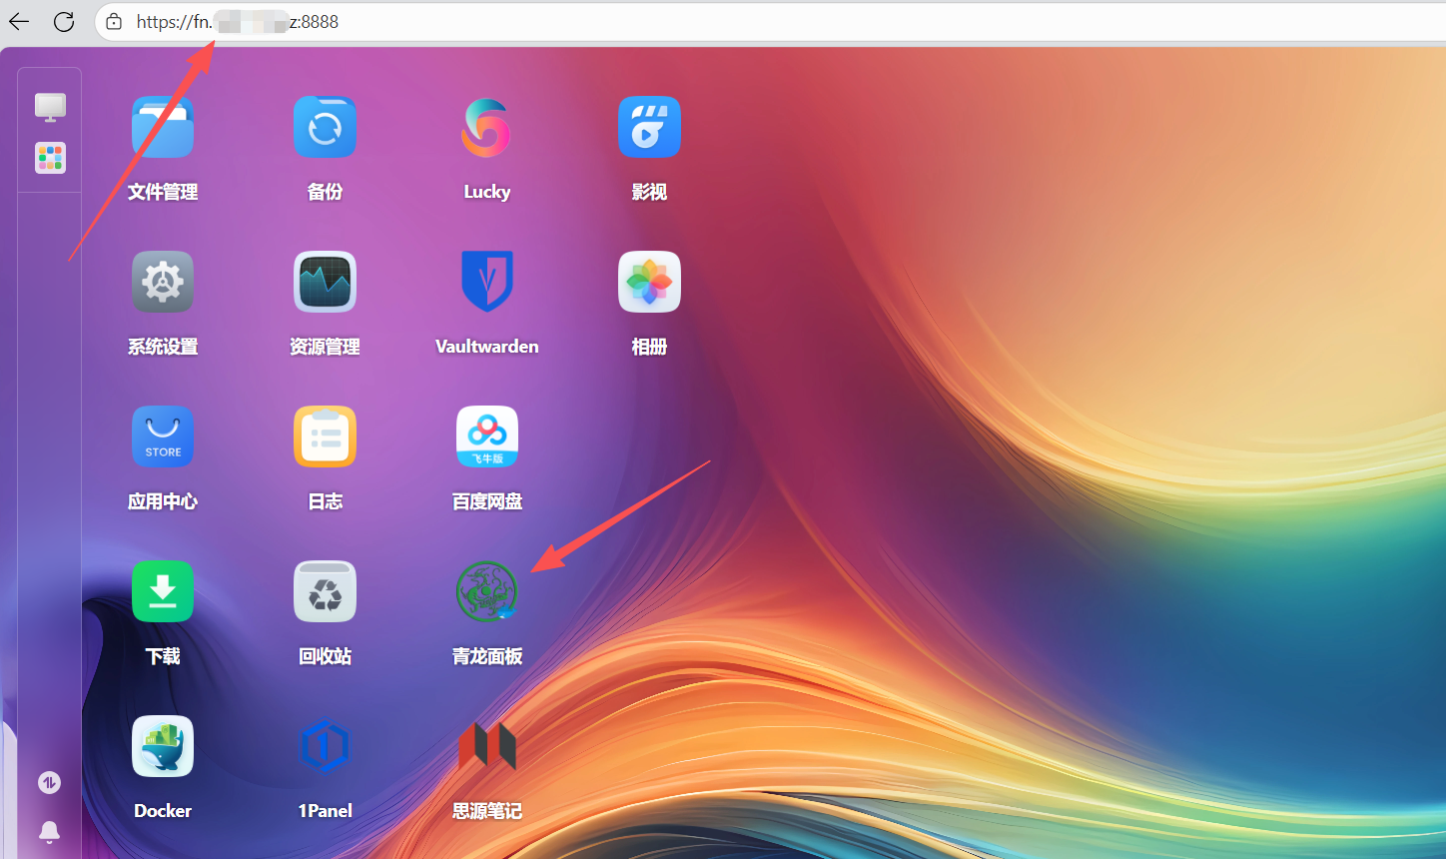1446x859 pixels.
Task: Go back with the browser back arrow
Action: click(19, 21)
